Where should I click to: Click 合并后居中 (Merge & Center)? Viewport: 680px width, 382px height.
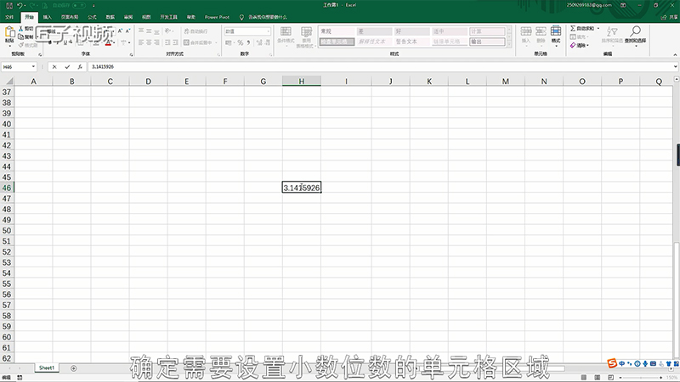[x=198, y=42]
